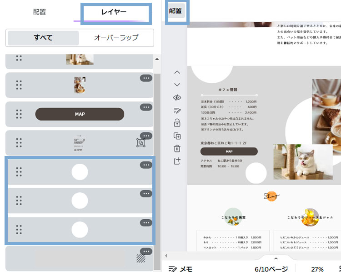The height and width of the screenshot is (272, 341).
Task: Select the こだわりのジュース&ジャム heading
Action: click(310, 217)
